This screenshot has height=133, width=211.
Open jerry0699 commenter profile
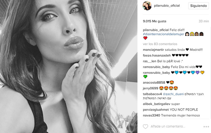(x=150, y=88)
